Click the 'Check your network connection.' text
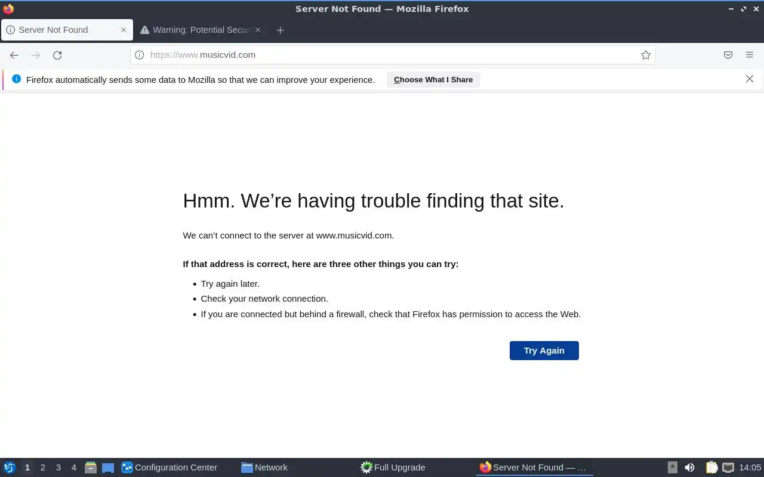This screenshot has height=477, width=764. [x=264, y=299]
